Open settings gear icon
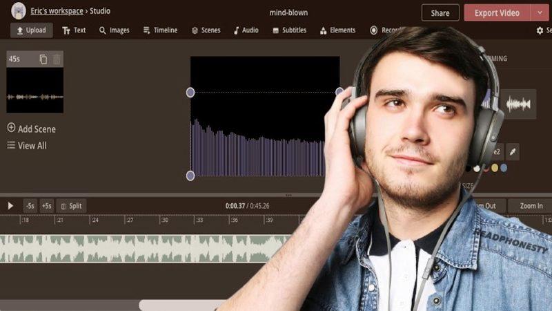552x311 pixels. coord(540,30)
